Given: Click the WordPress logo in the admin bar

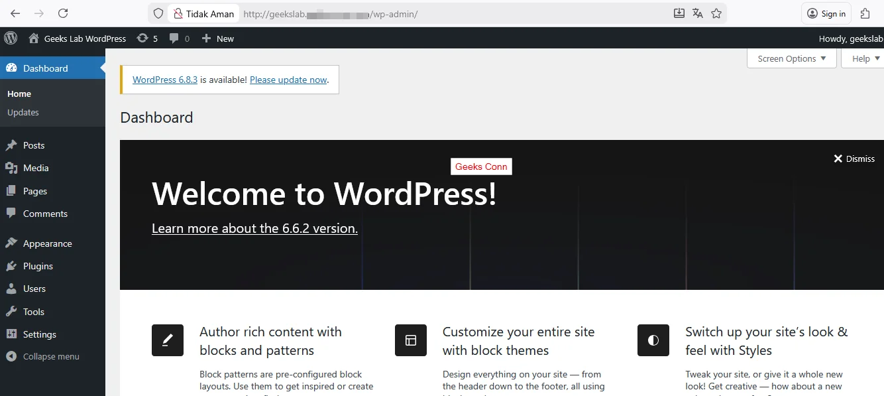Looking at the screenshot, I should click(x=10, y=38).
